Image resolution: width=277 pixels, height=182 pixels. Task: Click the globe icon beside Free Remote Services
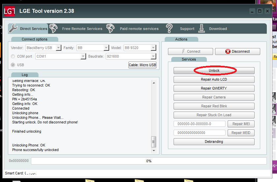coord(53,28)
